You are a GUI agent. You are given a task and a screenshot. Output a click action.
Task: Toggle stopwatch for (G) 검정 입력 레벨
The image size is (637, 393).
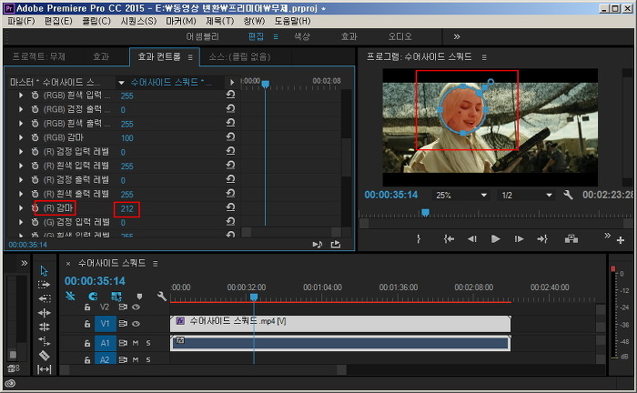coord(35,222)
